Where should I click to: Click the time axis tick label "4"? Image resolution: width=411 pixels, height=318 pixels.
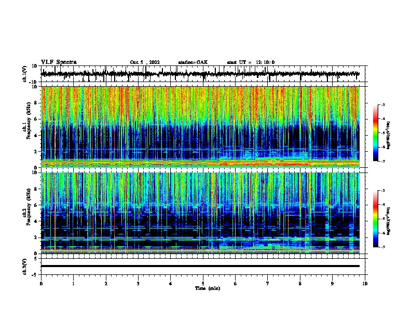click(171, 284)
